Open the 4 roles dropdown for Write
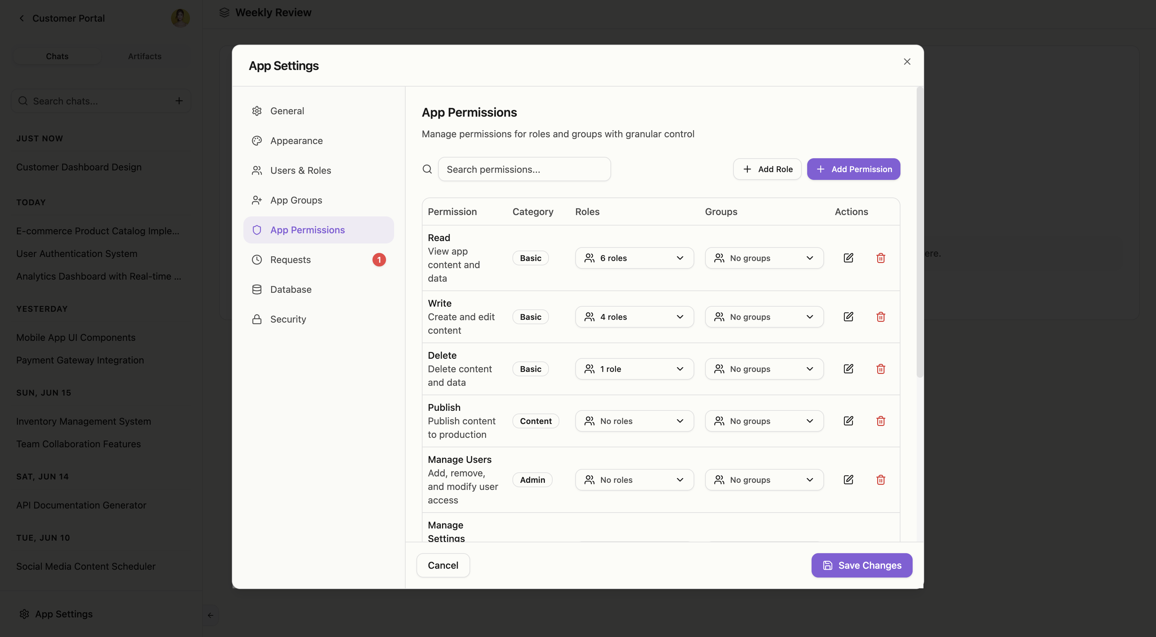Viewport: 1156px width, 637px height. pos(634,317)
